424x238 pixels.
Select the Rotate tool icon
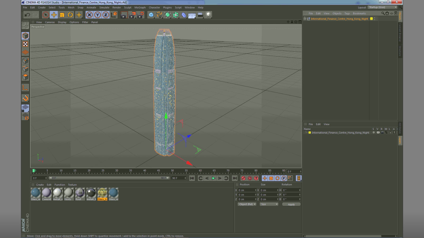pyautogui.click(x=70, y=15)
